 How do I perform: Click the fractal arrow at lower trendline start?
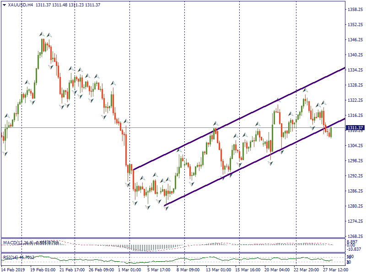click(x=166, y=209)
